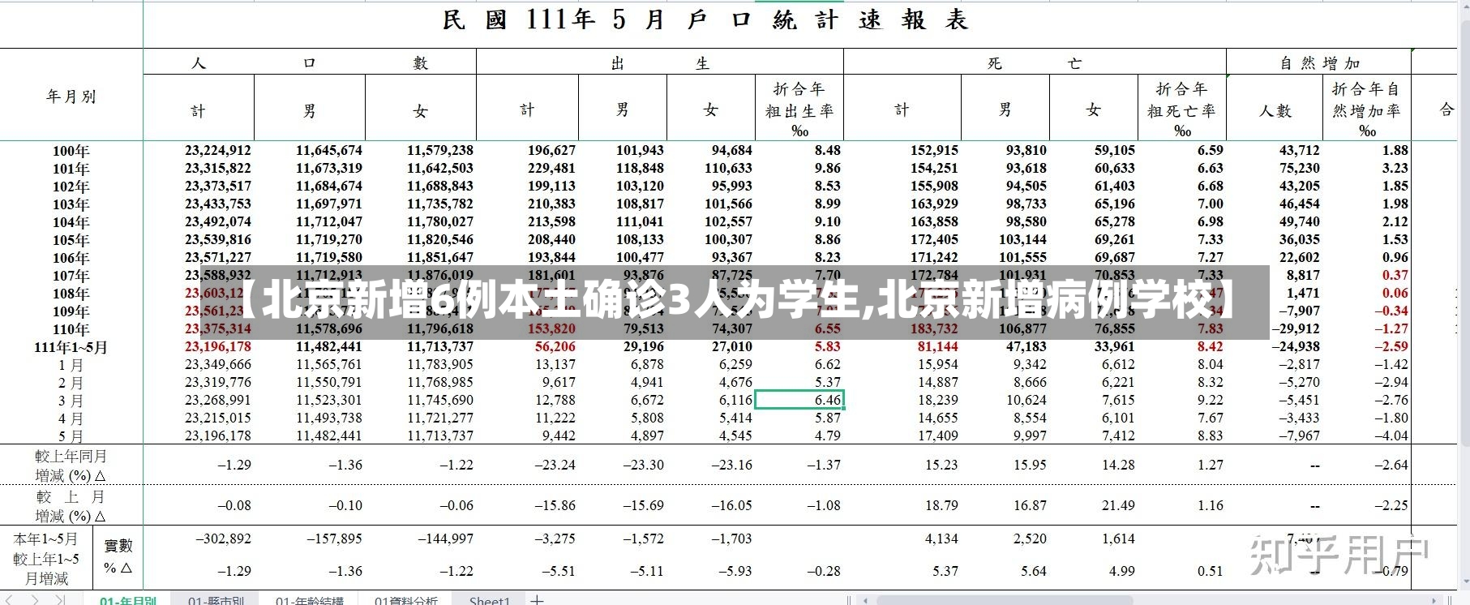The image size is (1470, 605).
Task: Select cell 14,655 in the 4月 row
Action: click(938, 418)
